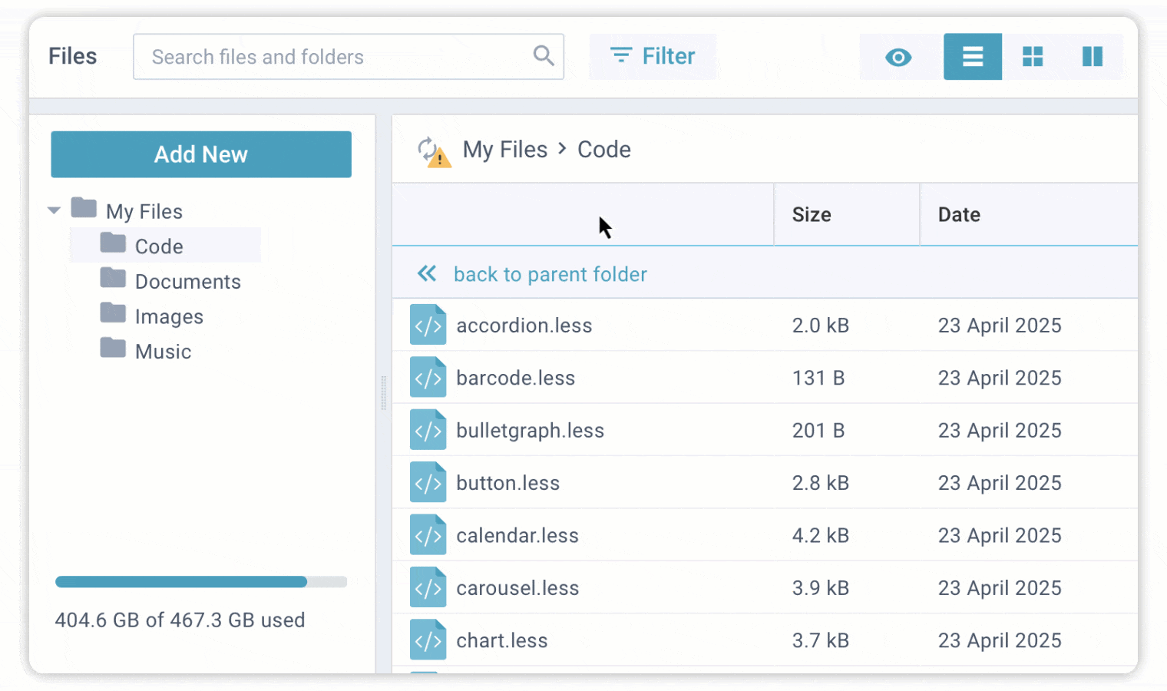
Task: Open the Music folder label
Action: tap(163, 352)
